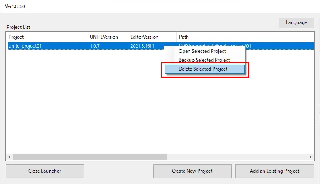Click the Project List label
The width and height of the screenshot is (320, 184).
18,27
